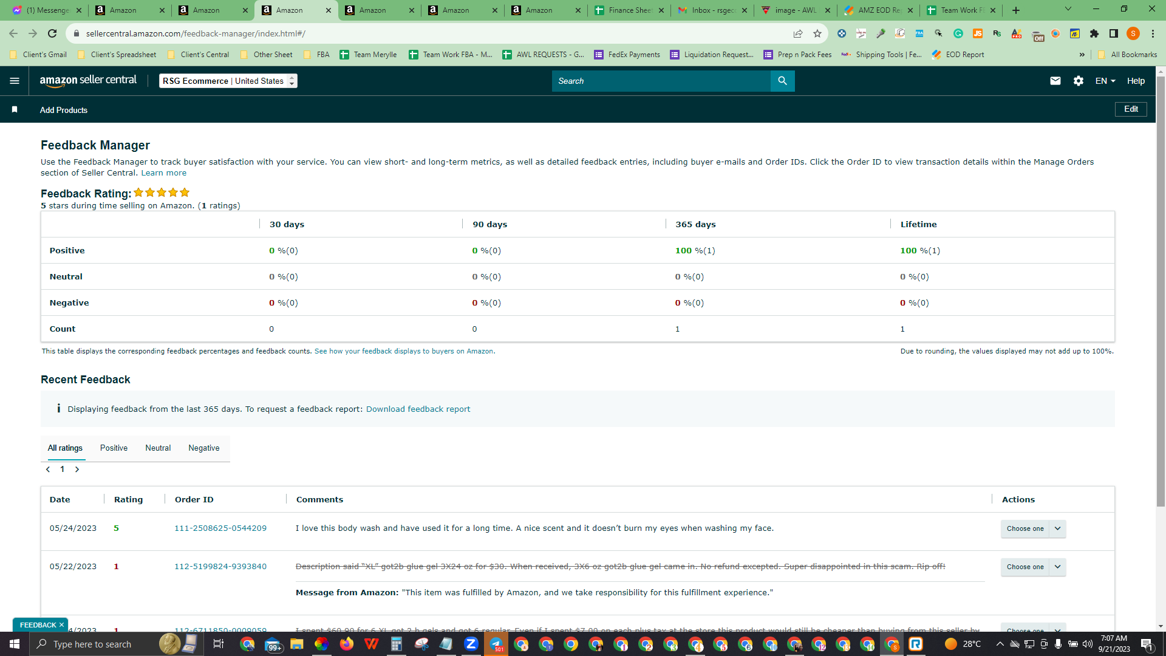Click the search magnifier button
This screenshot has width=1166, height=656.
782,81
